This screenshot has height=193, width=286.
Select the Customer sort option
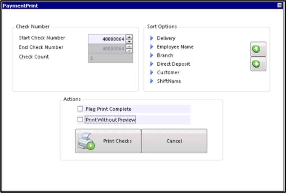[x=168, y=72]
